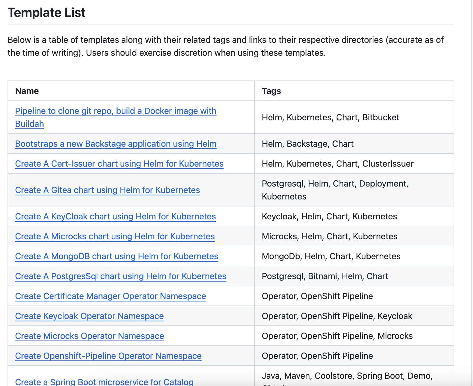The image size is (473, 386).
Task: Open 'Create A Cert-Issuer chart' link
Action: tap(119, 164)
